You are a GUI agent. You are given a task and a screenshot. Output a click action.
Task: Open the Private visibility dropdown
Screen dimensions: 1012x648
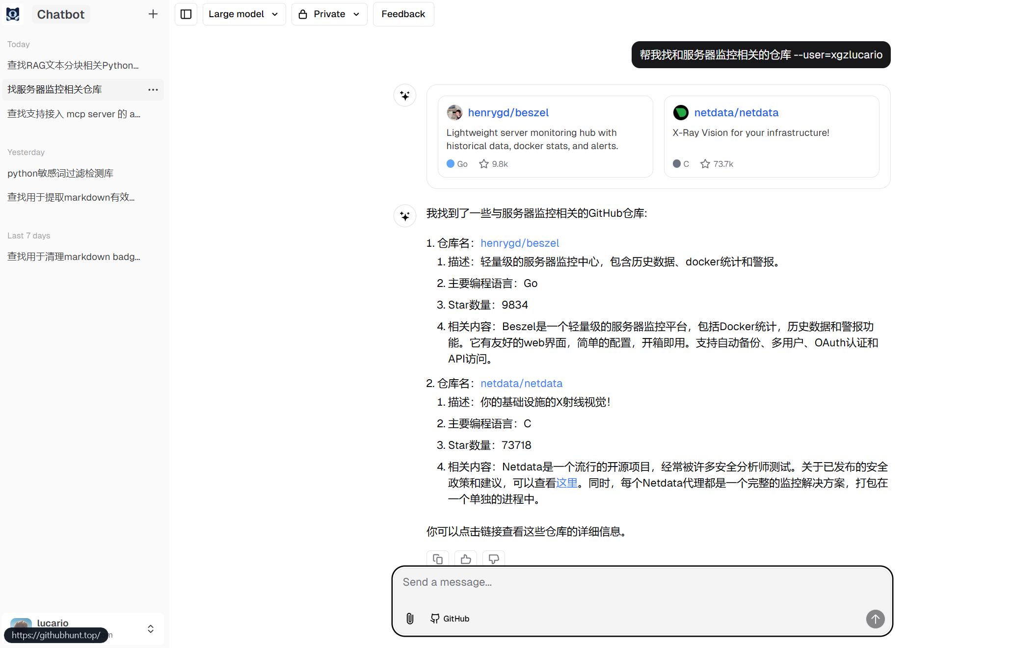329,14
